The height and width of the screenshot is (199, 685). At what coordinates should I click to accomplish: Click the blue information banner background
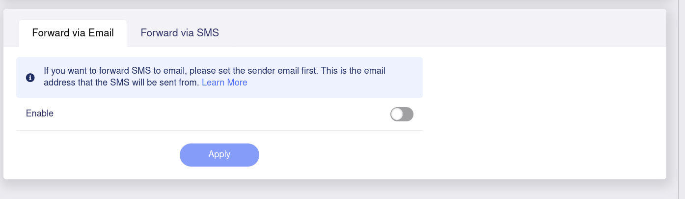pos(219,78)
